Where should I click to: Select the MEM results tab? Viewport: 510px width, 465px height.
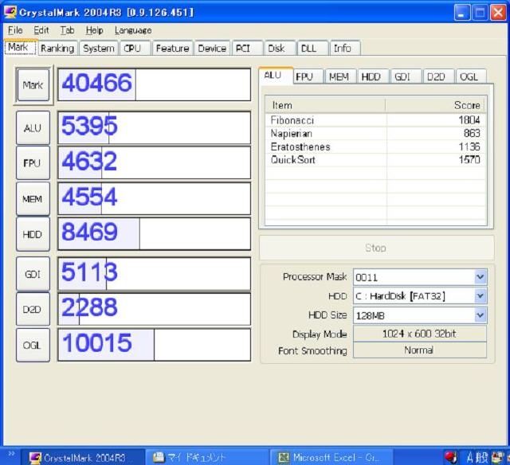click(x=339, y=77)
